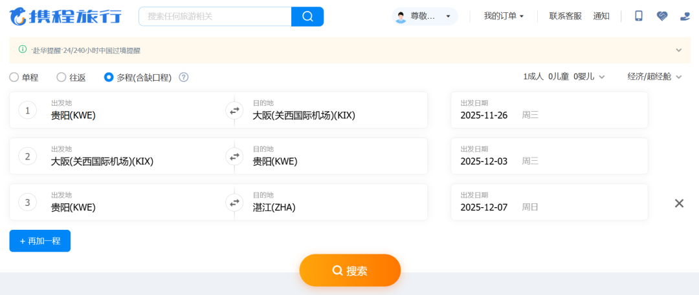Viewport: 699px width, 295px height.
Task: Click the hand-holding-person icon in header
Action: tap(685, 16)
